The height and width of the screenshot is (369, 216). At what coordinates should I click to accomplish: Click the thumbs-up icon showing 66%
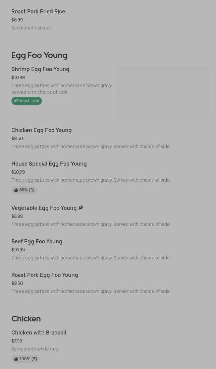click(16, 190)
